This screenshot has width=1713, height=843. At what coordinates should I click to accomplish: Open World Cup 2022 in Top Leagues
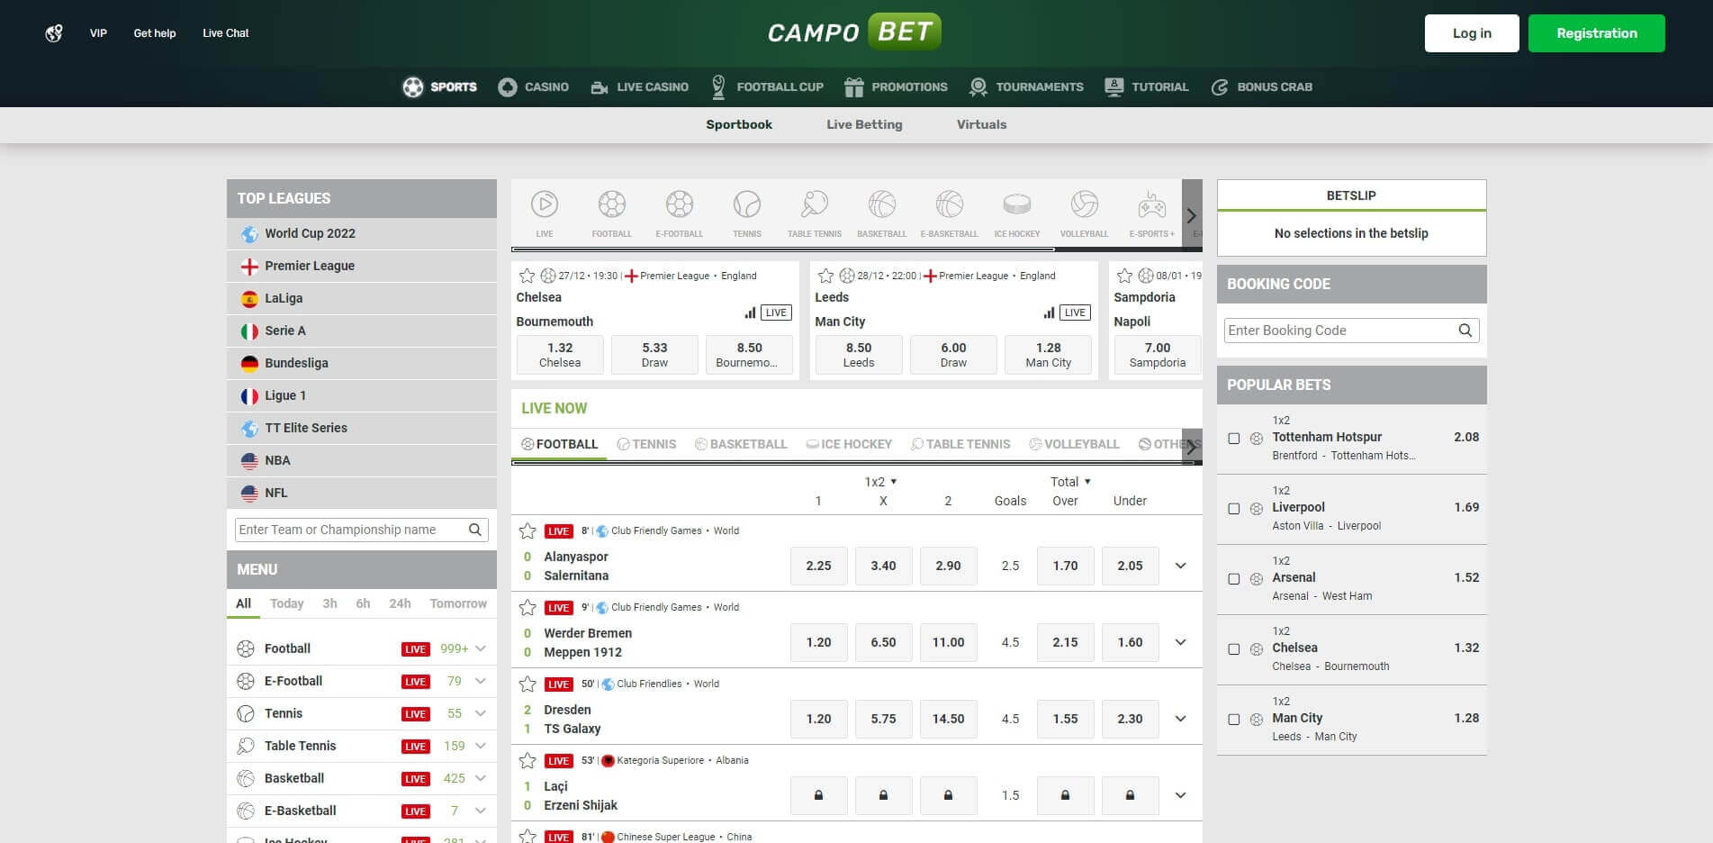tap(362, 233)
